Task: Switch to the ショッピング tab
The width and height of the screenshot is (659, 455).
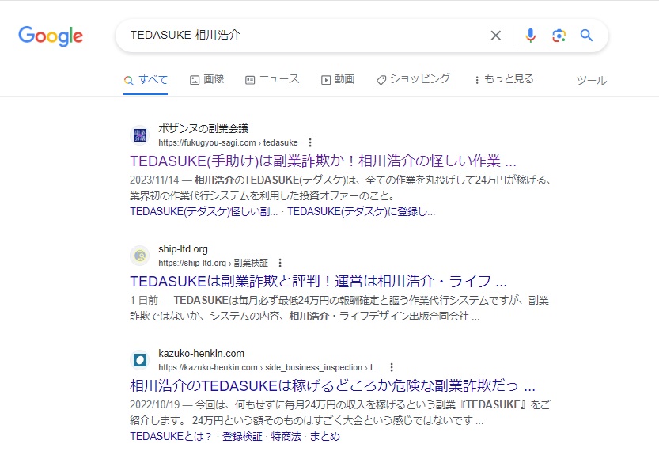Action: pyautogui.click(x=413, y=79)
